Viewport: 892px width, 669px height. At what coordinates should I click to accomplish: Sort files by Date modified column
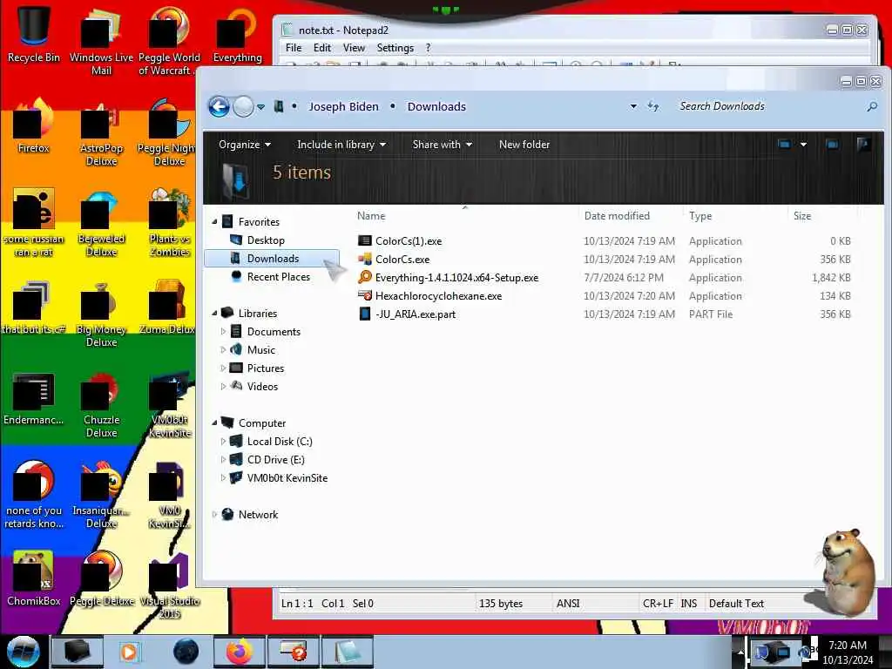tap(617, 216)
